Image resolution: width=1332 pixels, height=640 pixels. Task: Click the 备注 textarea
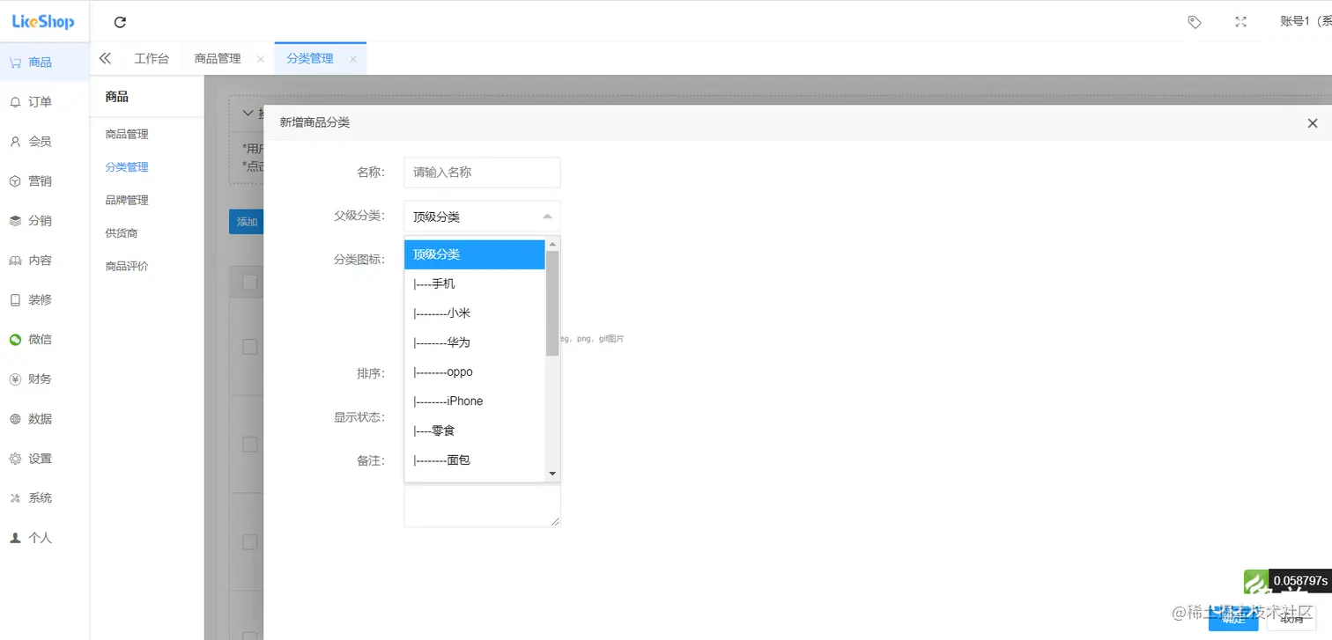[x=482, y=504]
